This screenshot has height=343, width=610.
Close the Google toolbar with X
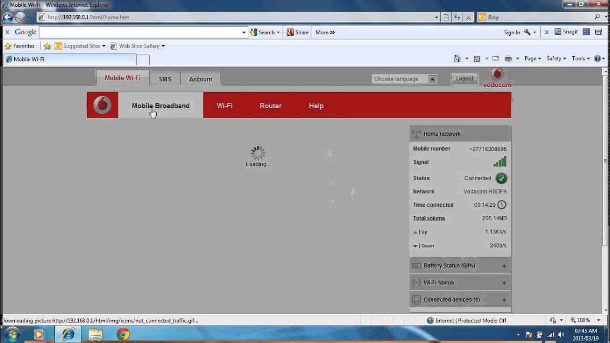click(x=7, y=32)
